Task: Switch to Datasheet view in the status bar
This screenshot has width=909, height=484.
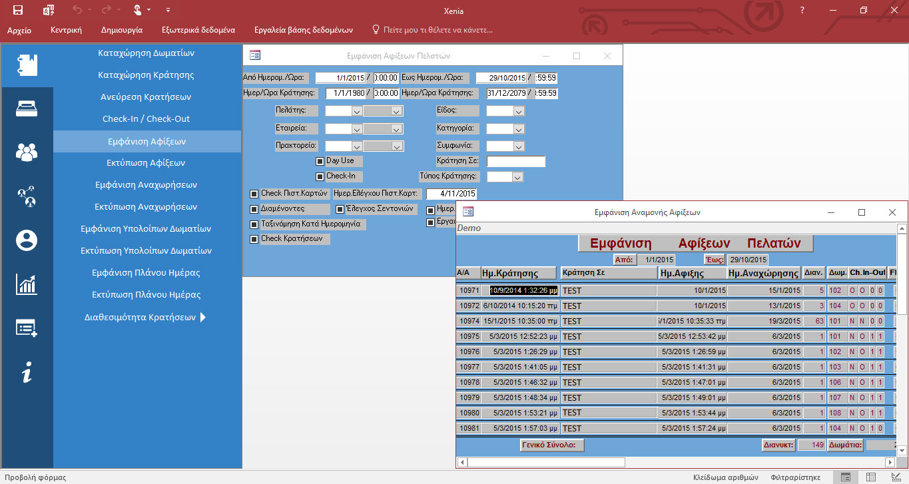Action: pos(870,477)
